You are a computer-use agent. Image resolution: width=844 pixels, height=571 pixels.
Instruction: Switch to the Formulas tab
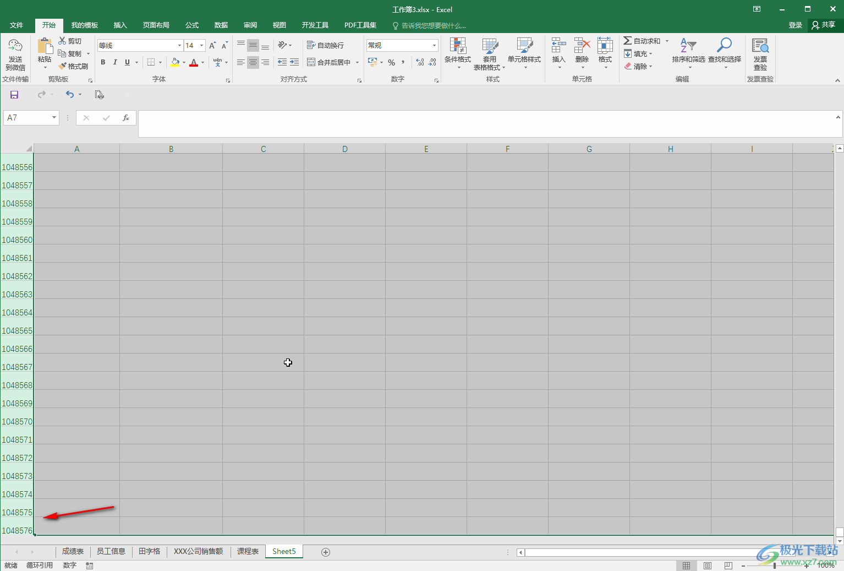click(x=192, y=25)
